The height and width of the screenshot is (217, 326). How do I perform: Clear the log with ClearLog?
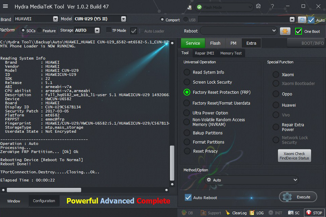click(237, 213)
